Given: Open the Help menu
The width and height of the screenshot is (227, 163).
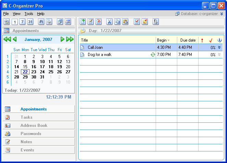Looking at the screenshot, I should [x=41, y=14].
